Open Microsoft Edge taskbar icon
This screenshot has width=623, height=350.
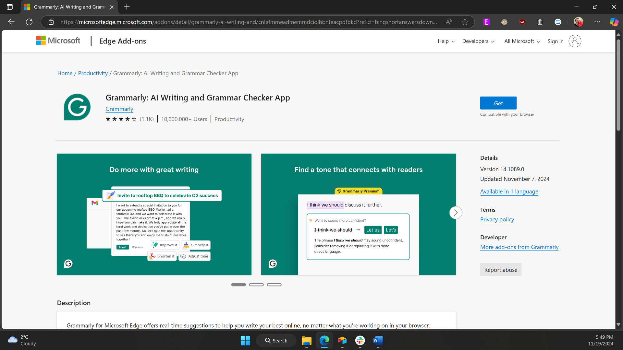click(324, 341)
